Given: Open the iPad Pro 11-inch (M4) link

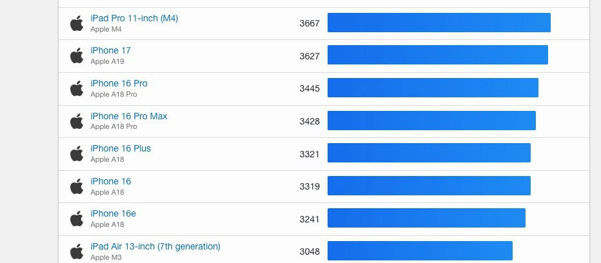Looking at the screenshot, I should pos(134,18).
